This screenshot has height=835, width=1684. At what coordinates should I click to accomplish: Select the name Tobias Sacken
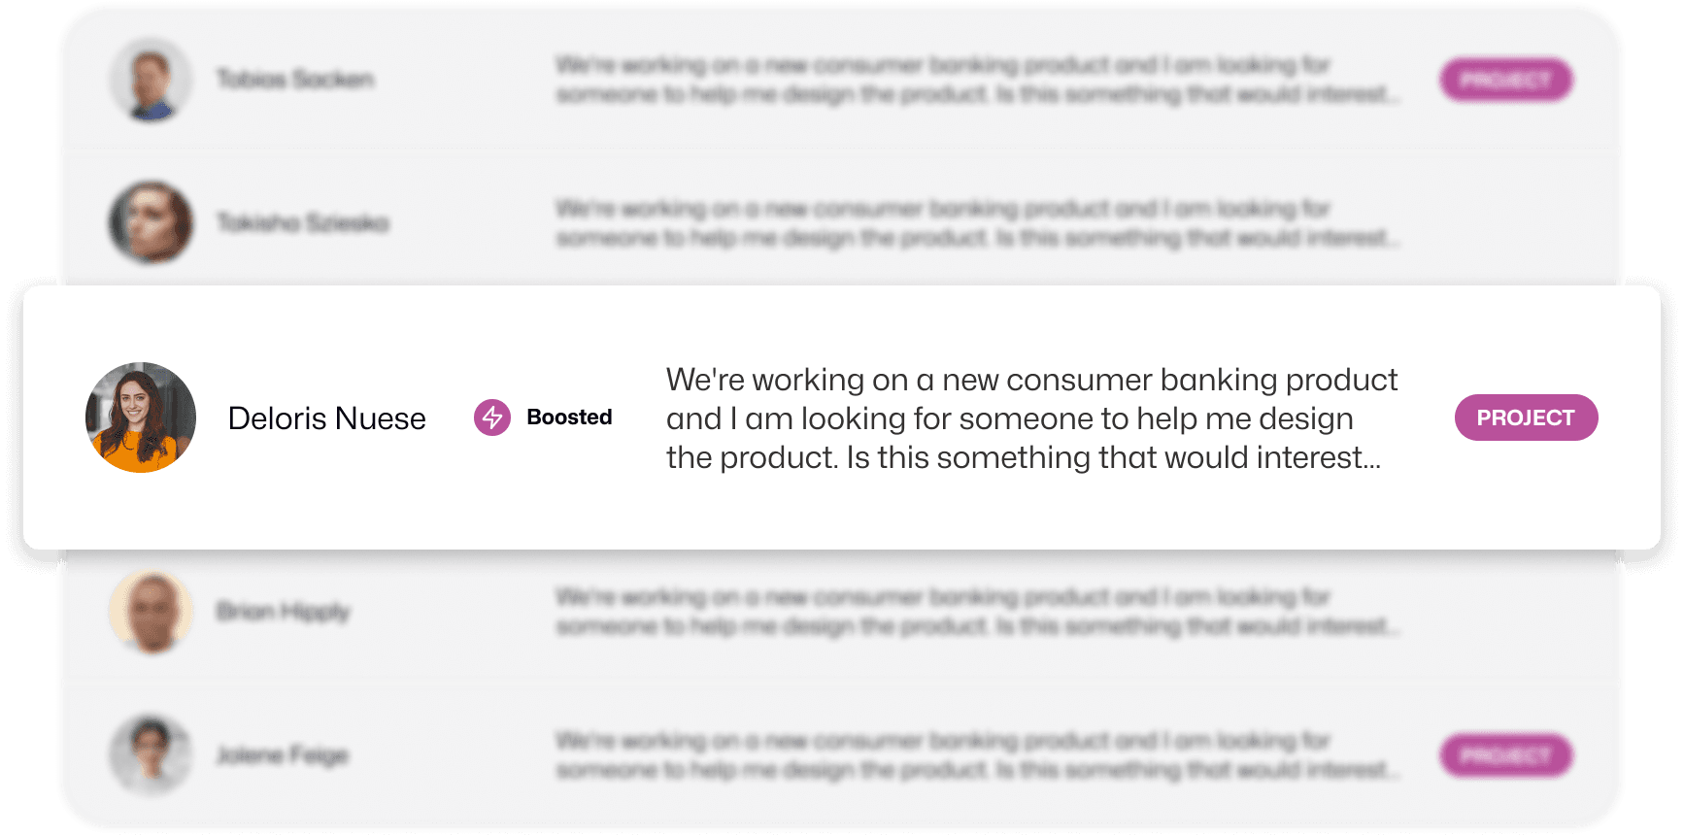[294, 80]
